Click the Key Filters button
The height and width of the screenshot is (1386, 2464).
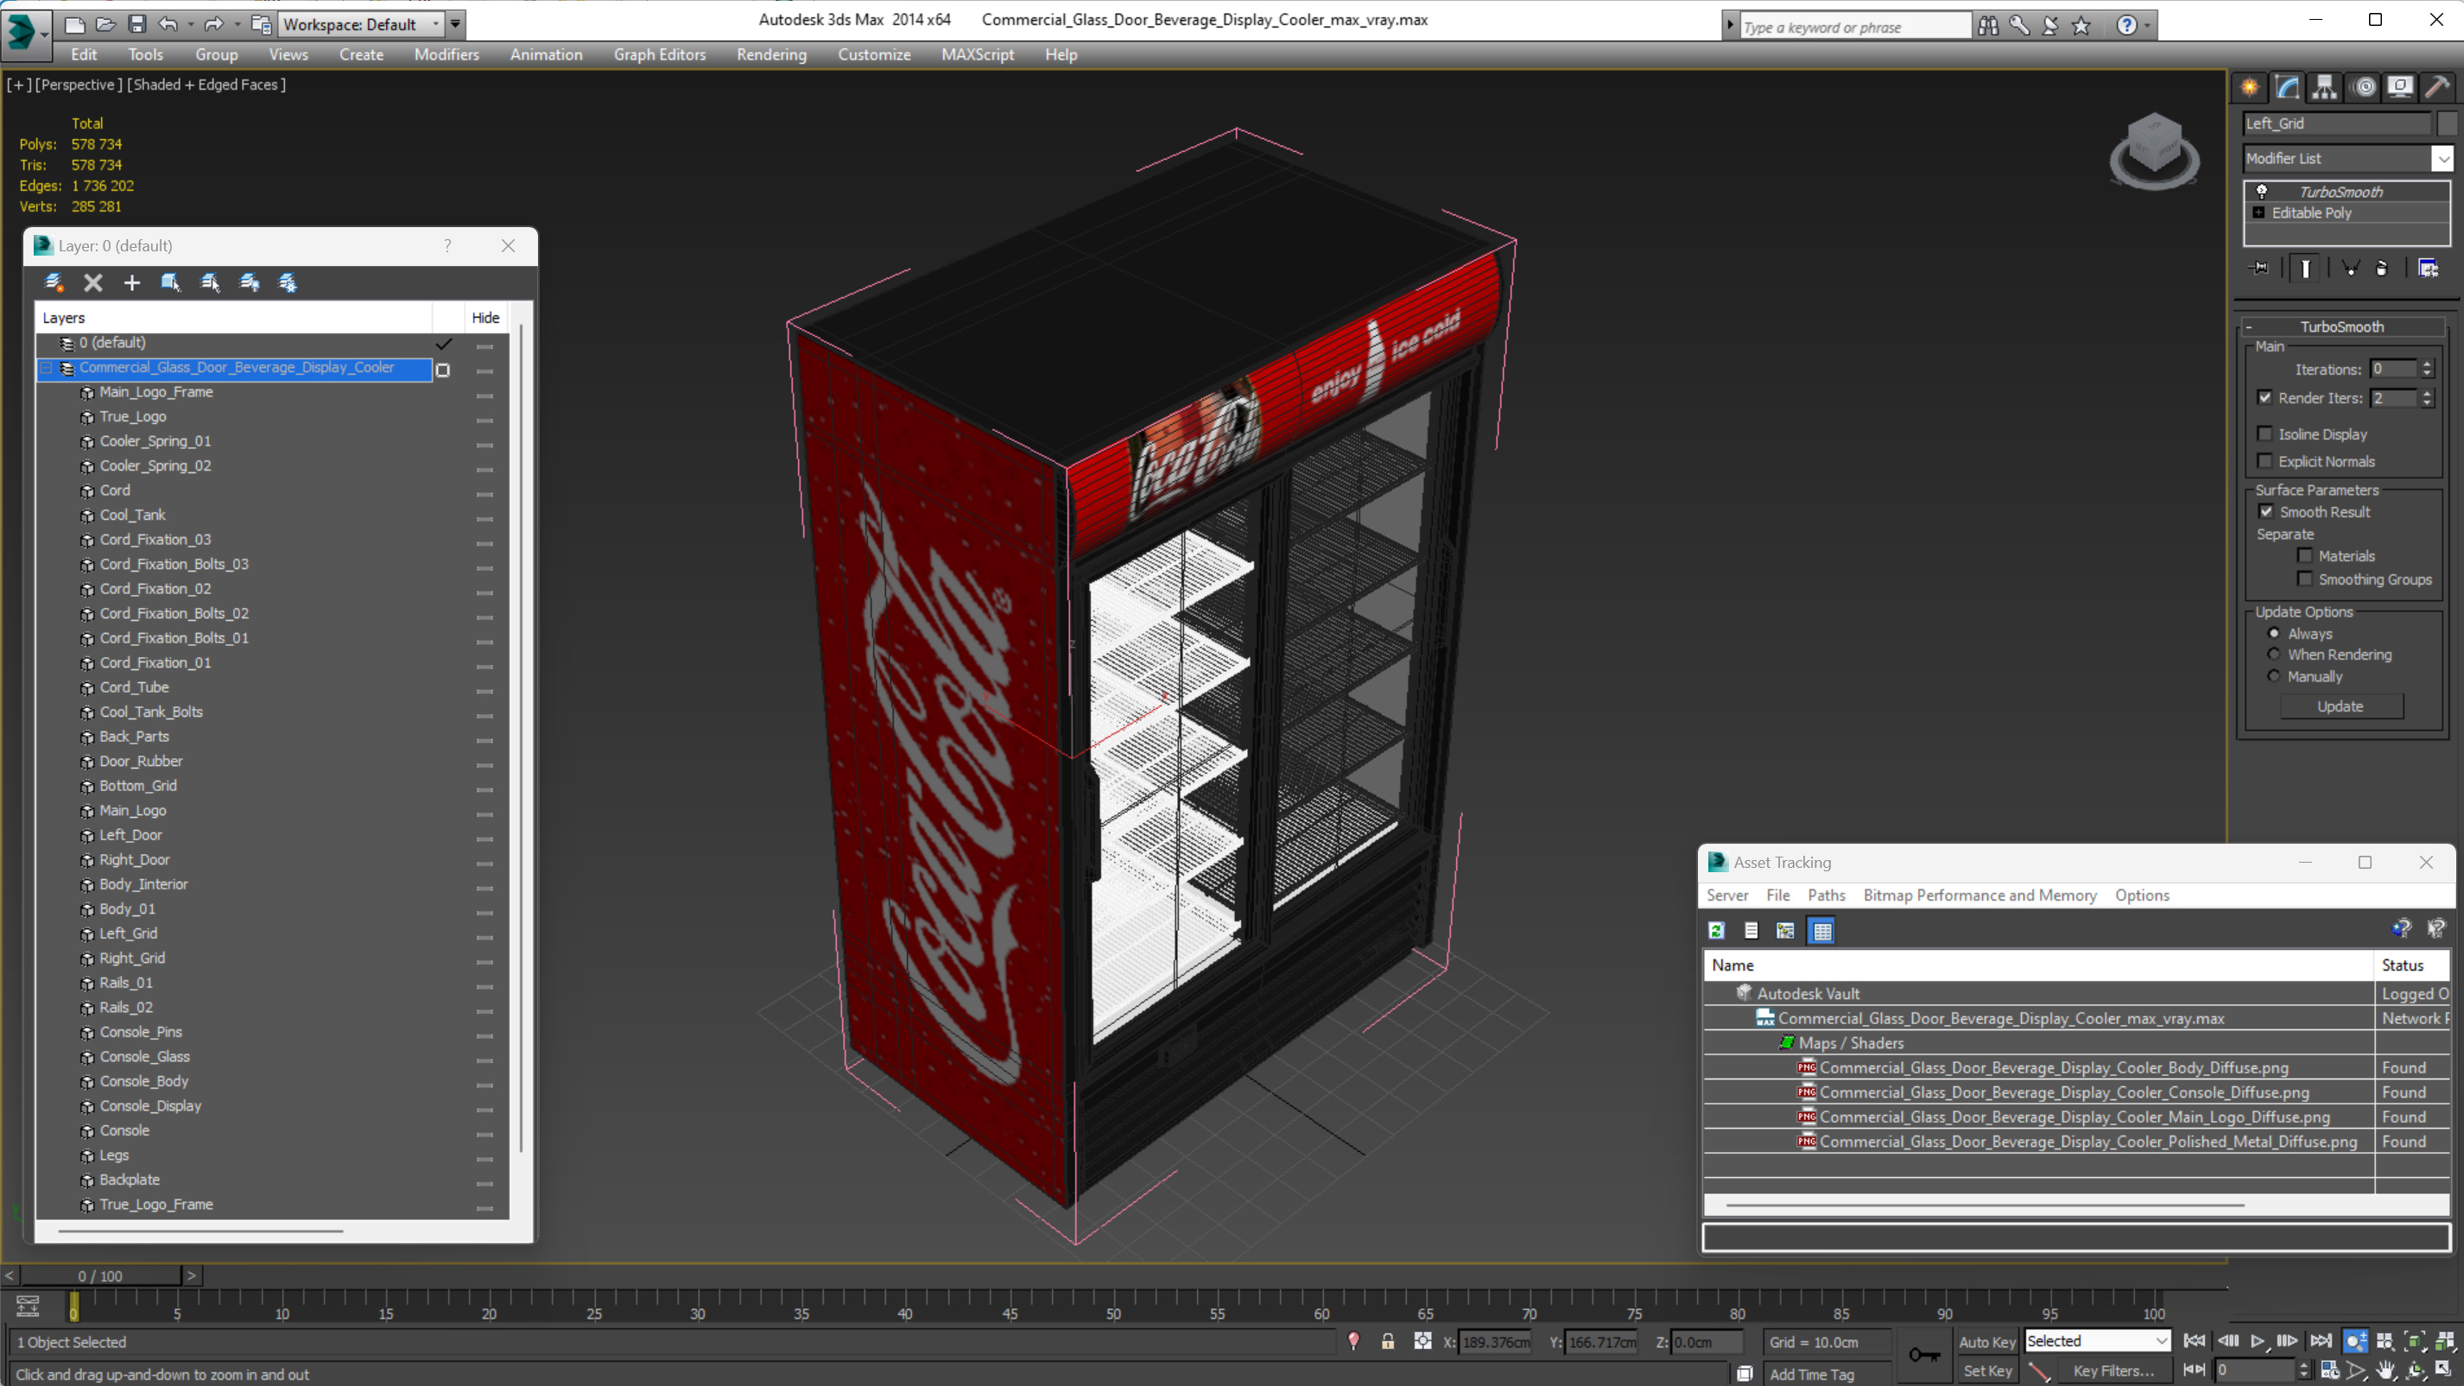(2113, 1370)
